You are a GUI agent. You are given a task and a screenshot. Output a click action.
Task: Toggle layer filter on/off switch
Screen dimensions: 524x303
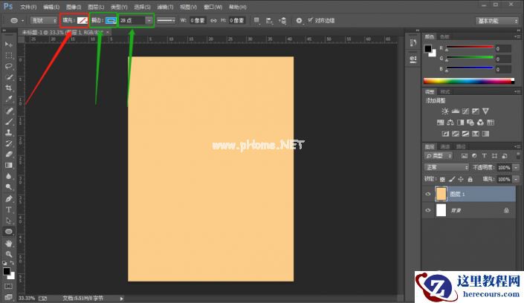click(518, 155)
